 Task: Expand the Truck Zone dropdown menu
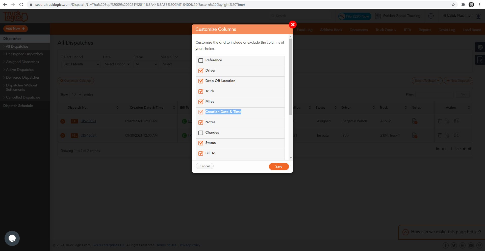pyautogui.click(x=386, y=30)
